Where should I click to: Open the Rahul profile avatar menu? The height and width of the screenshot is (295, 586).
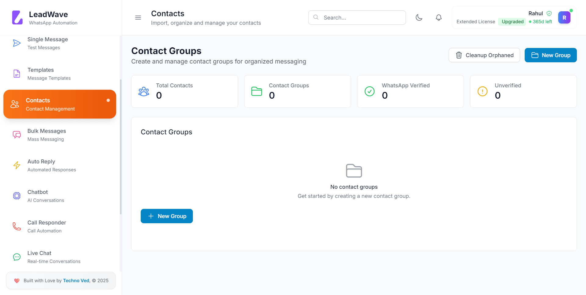pyautogui.click(x=564, y=18)
